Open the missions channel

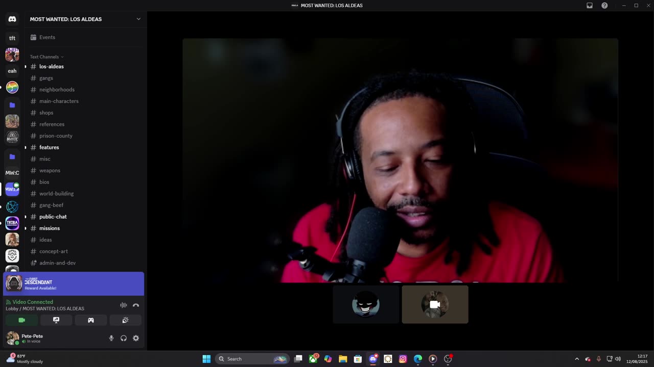[85, 228]
